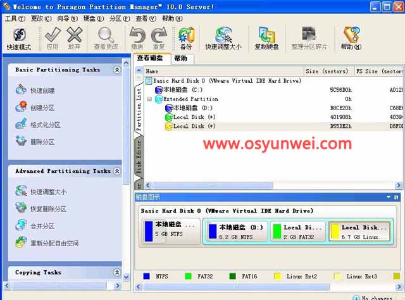Screen dimensions: 405x300
Task: Select Local Disk (*) row sized D55DE2h
Action: point(274,126)
